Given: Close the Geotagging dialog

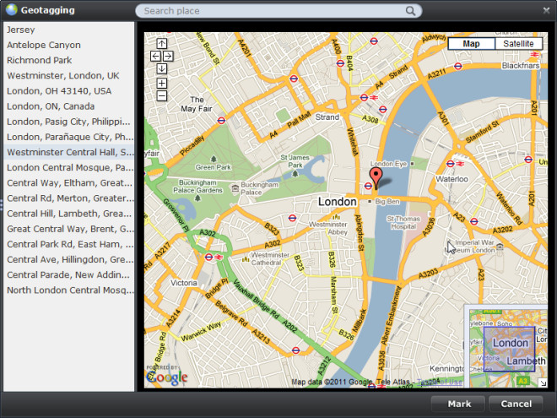Looking at the screenshot, I should tap(546, 10).
